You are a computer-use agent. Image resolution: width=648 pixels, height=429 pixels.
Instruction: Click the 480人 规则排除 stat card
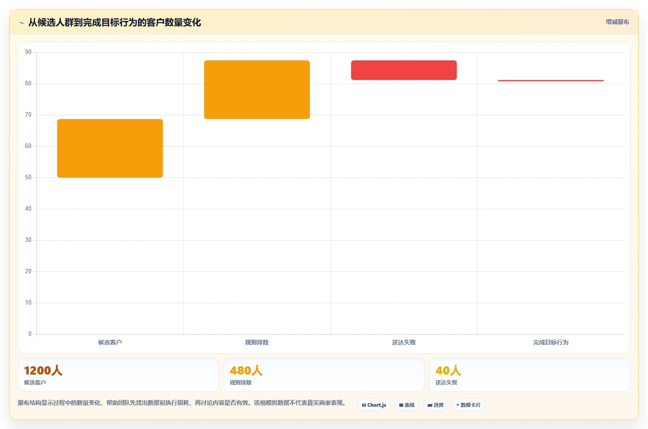(324, 375)
